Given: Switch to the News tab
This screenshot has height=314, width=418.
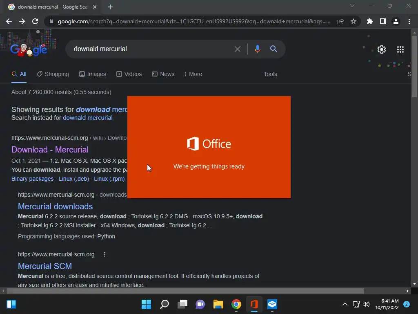Looking at the screenshot, I should [x=163, y=74].
